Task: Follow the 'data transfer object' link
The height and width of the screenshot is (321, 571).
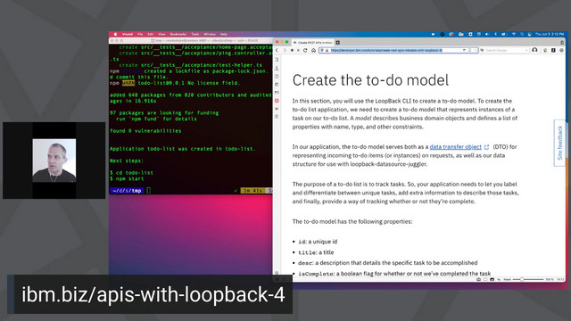Action: (x=456, y=146)
